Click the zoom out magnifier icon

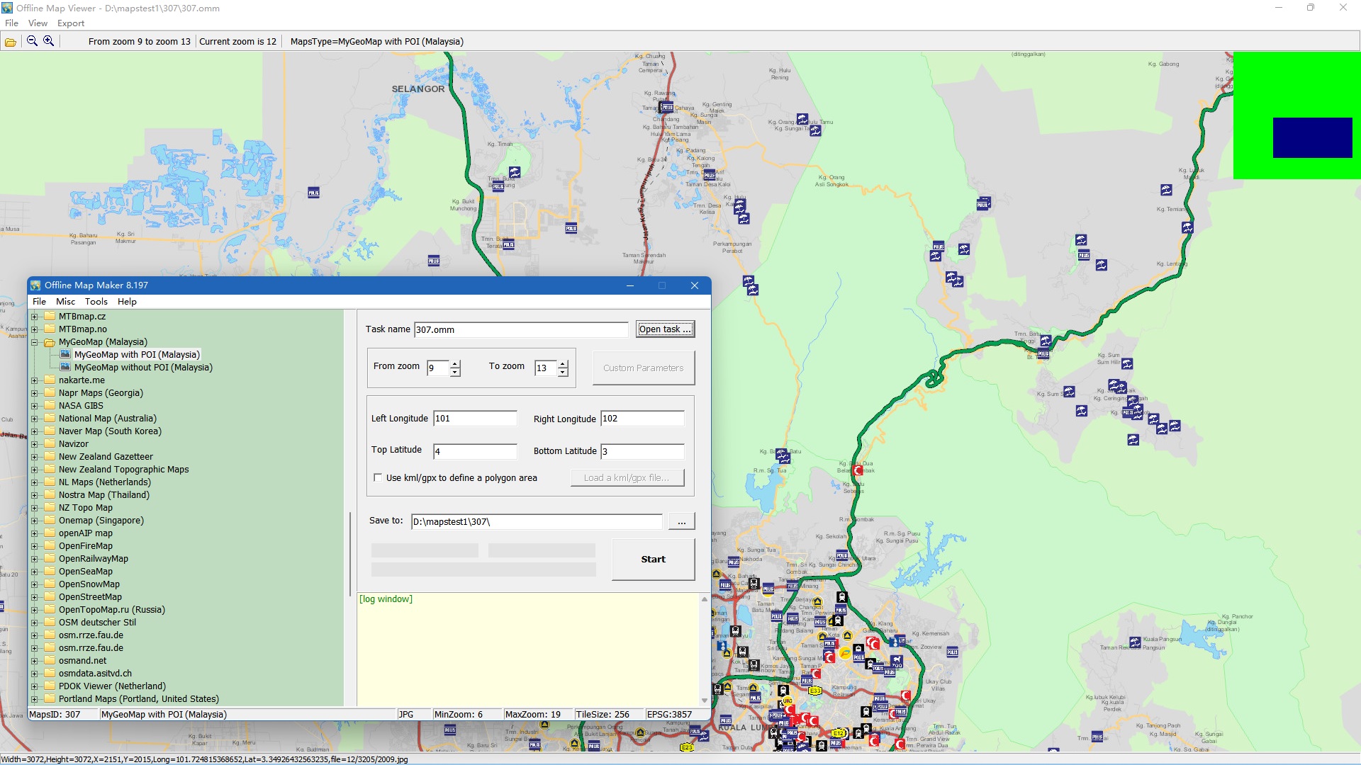[x=32, y=41]
